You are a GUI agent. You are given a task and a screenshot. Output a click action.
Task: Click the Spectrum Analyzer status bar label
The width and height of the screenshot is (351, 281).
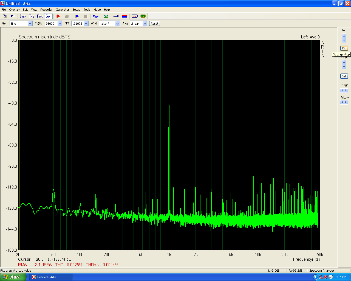[x=322, y=271]
